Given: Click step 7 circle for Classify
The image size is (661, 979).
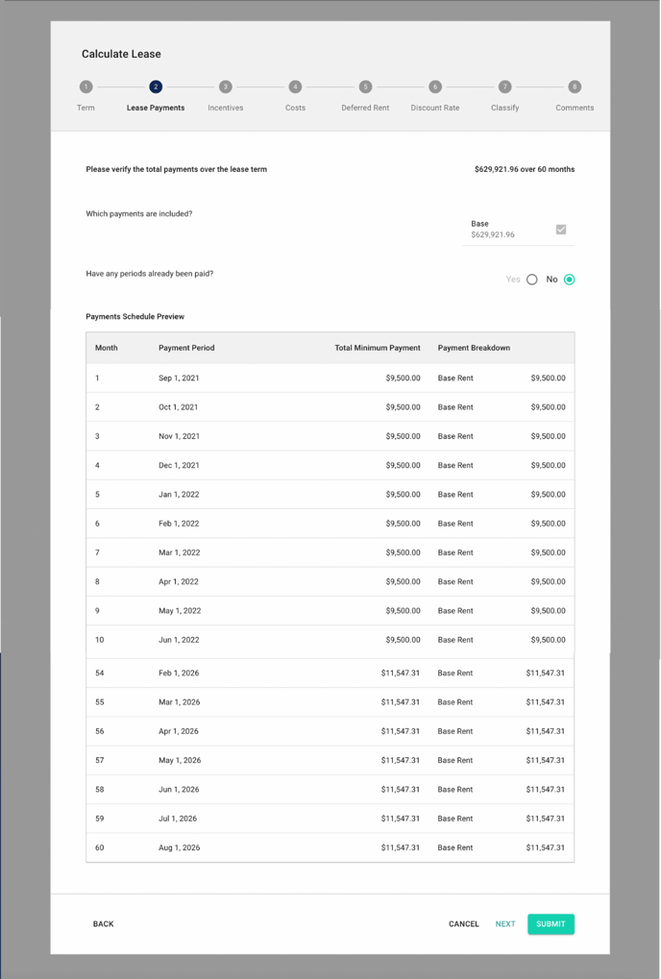Looking at the screenshot, I should [x=505, y=86].
